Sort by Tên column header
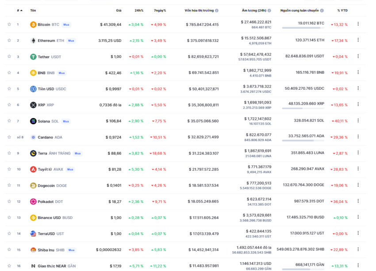 33,11
